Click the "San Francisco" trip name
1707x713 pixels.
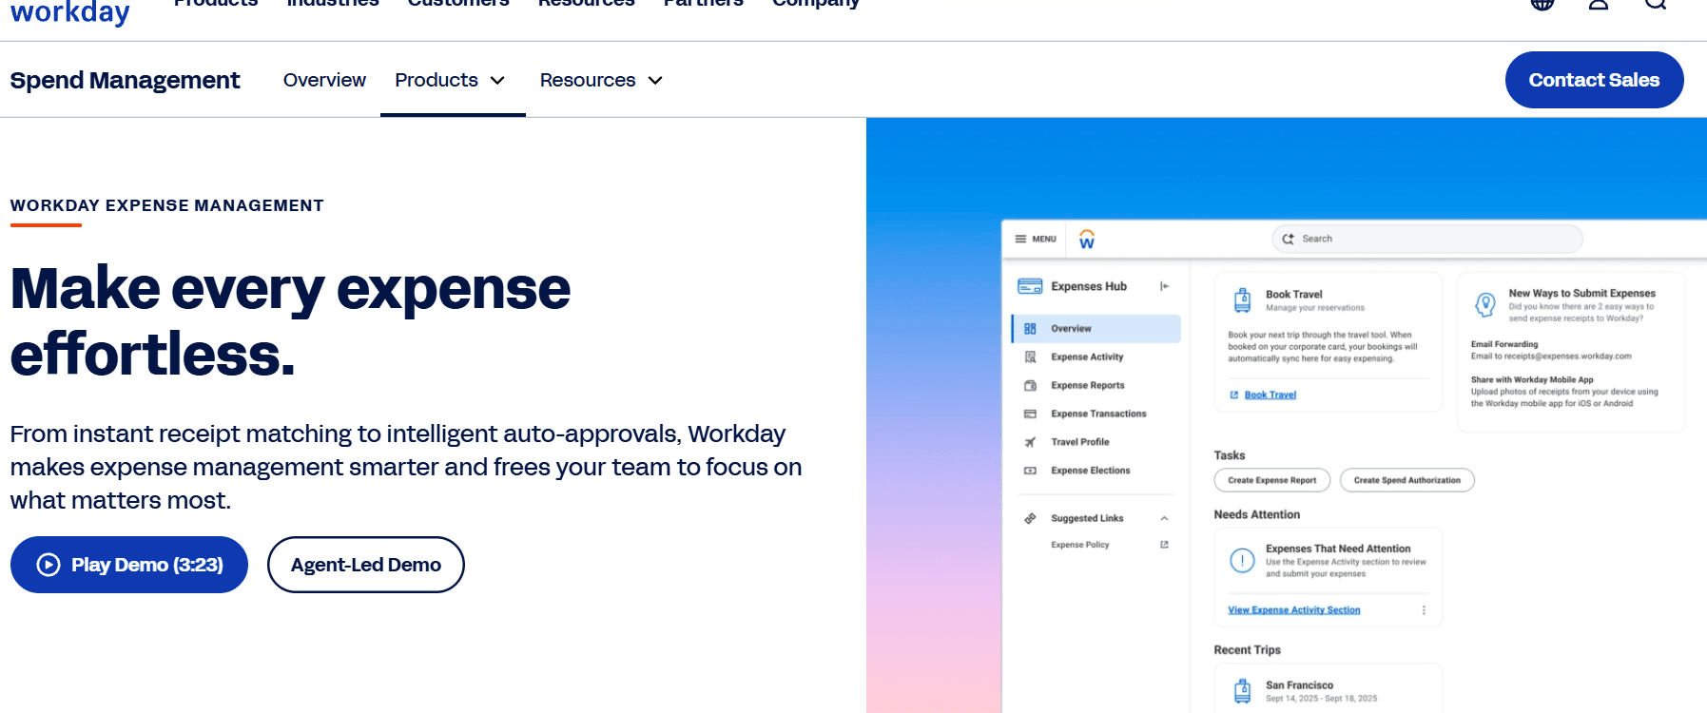click(x=1300, y=685)
